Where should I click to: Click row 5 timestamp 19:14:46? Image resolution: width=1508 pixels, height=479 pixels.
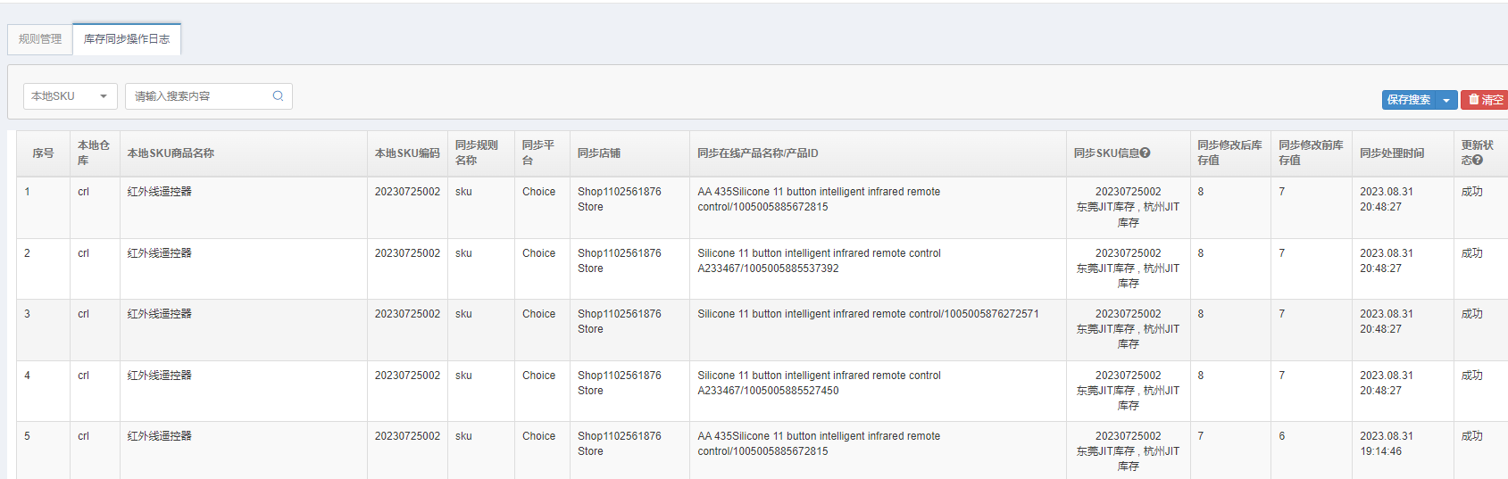[x=1380, y=451]
